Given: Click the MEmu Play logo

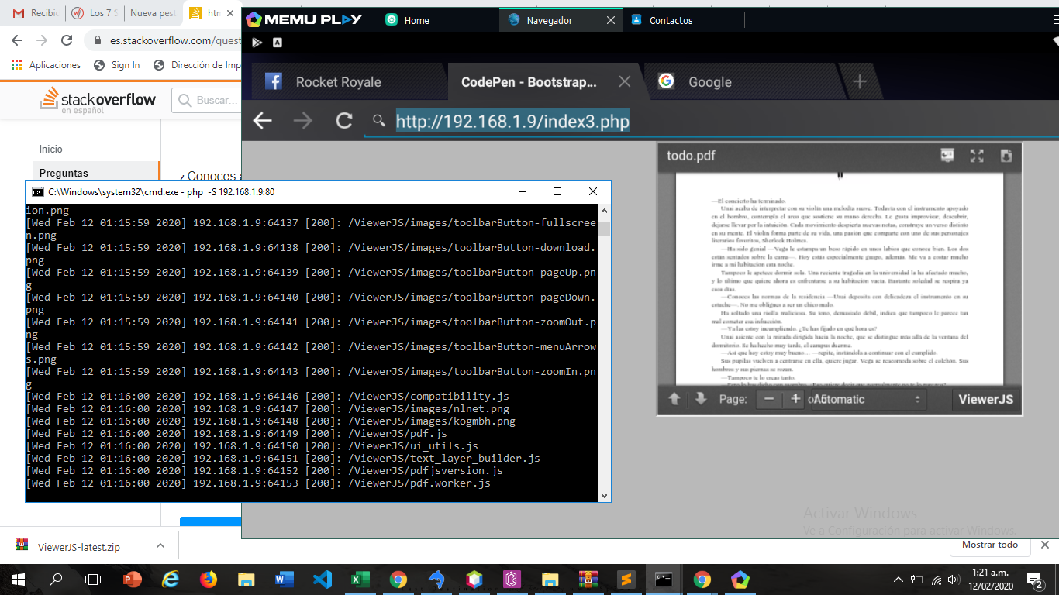Looking at the screenshot, I should (303, 19).
